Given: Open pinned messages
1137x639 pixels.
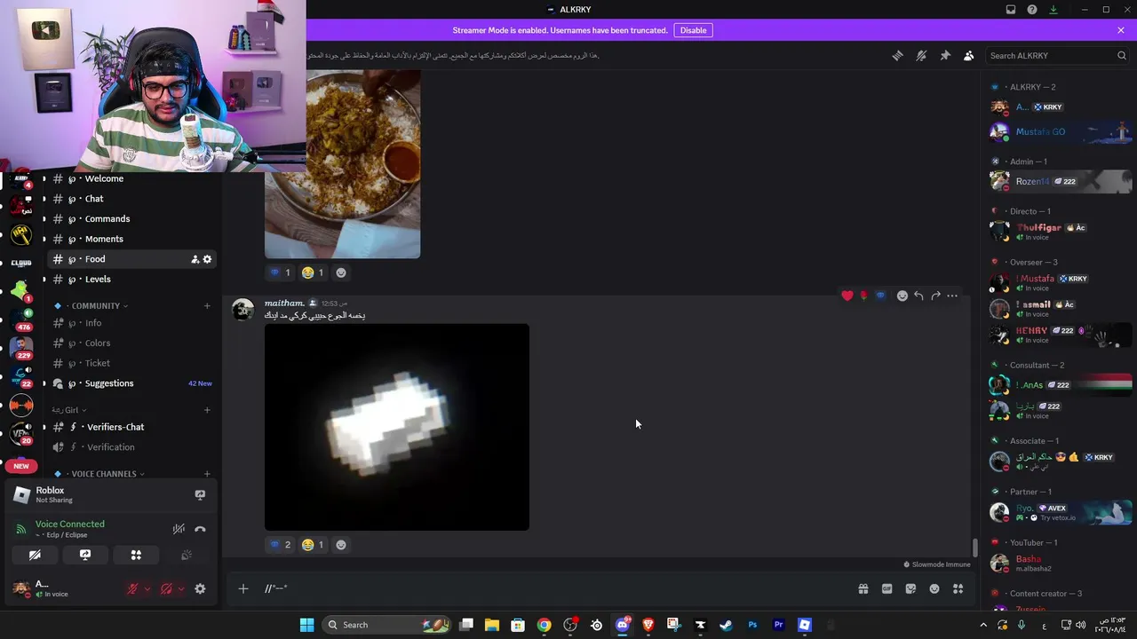Looking at the screenshot, I should tap(945, 55).
